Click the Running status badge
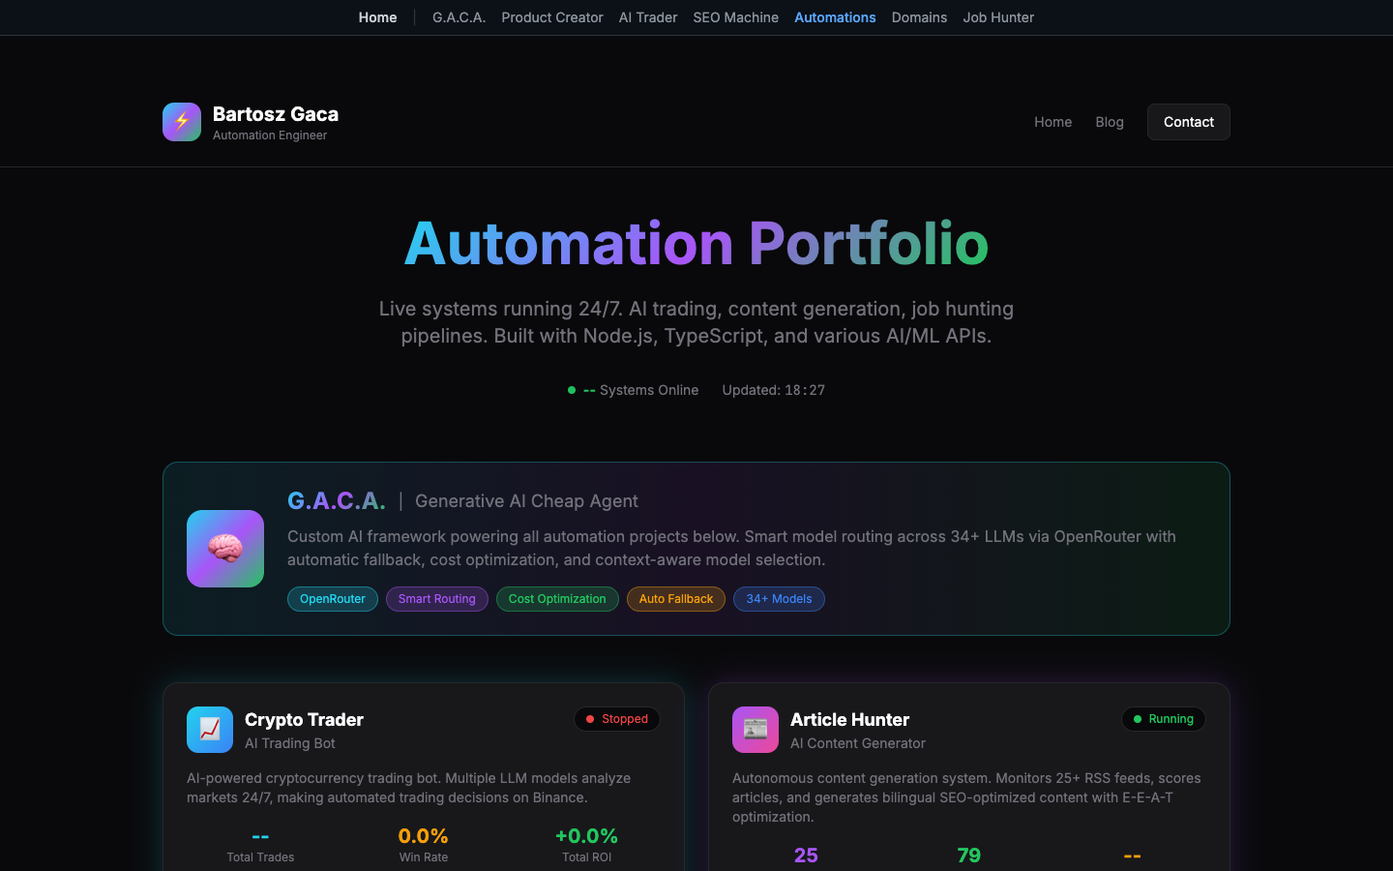The height and width of the screenshot is (871, 1393). coord(1164,719)
